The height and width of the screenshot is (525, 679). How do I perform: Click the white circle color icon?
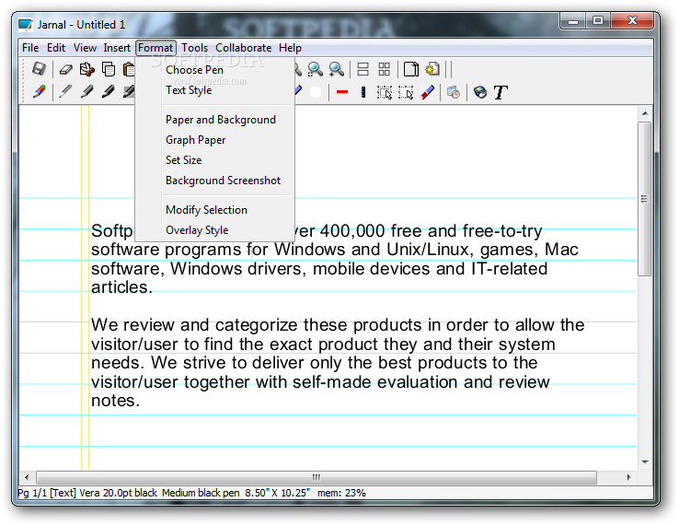click(x=316, y=92)
